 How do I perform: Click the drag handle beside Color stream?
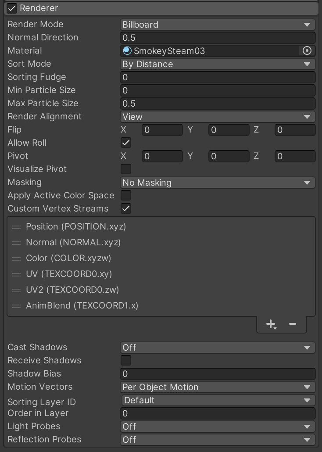(x=16, y=258)
